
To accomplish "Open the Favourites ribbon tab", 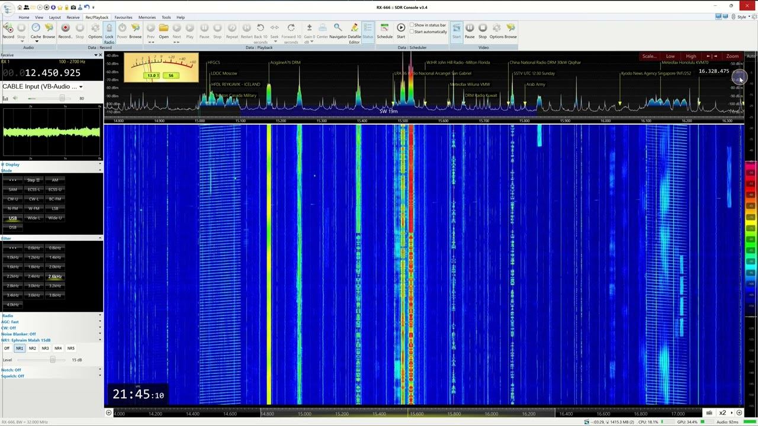I will (x=123, y=17).
